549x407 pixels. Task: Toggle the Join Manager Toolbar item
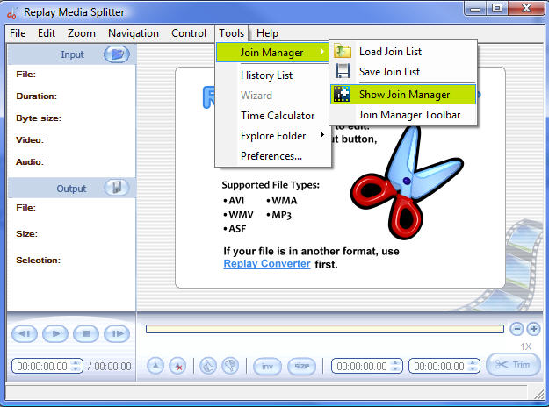[x=403, y=115]
